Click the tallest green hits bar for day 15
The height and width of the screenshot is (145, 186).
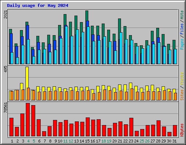pos(87,16)
